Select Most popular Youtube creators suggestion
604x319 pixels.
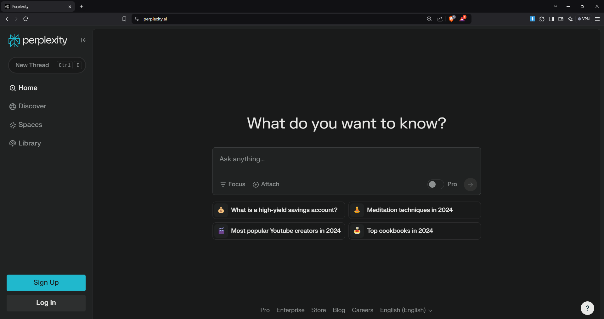pyautogui.click(x=279, y=231)
